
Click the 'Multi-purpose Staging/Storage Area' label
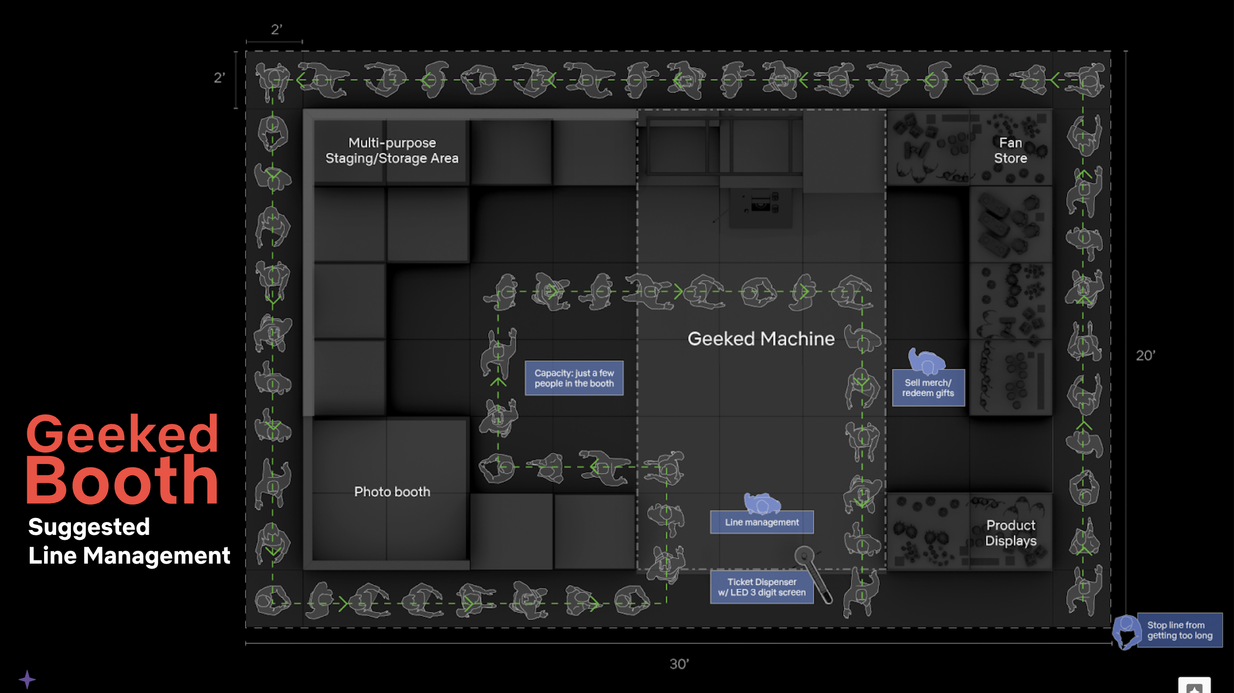[392, 150]
